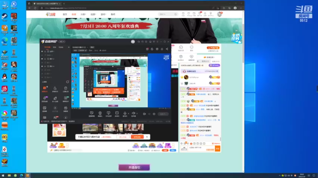Click the record video camera icon
318x178 pixels.
pos(144,114)
